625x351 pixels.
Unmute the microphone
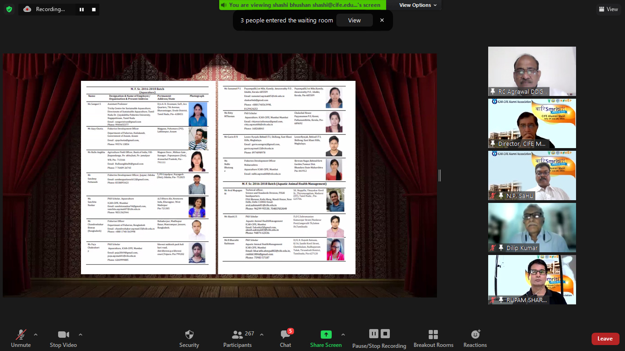tap(21, 338)
